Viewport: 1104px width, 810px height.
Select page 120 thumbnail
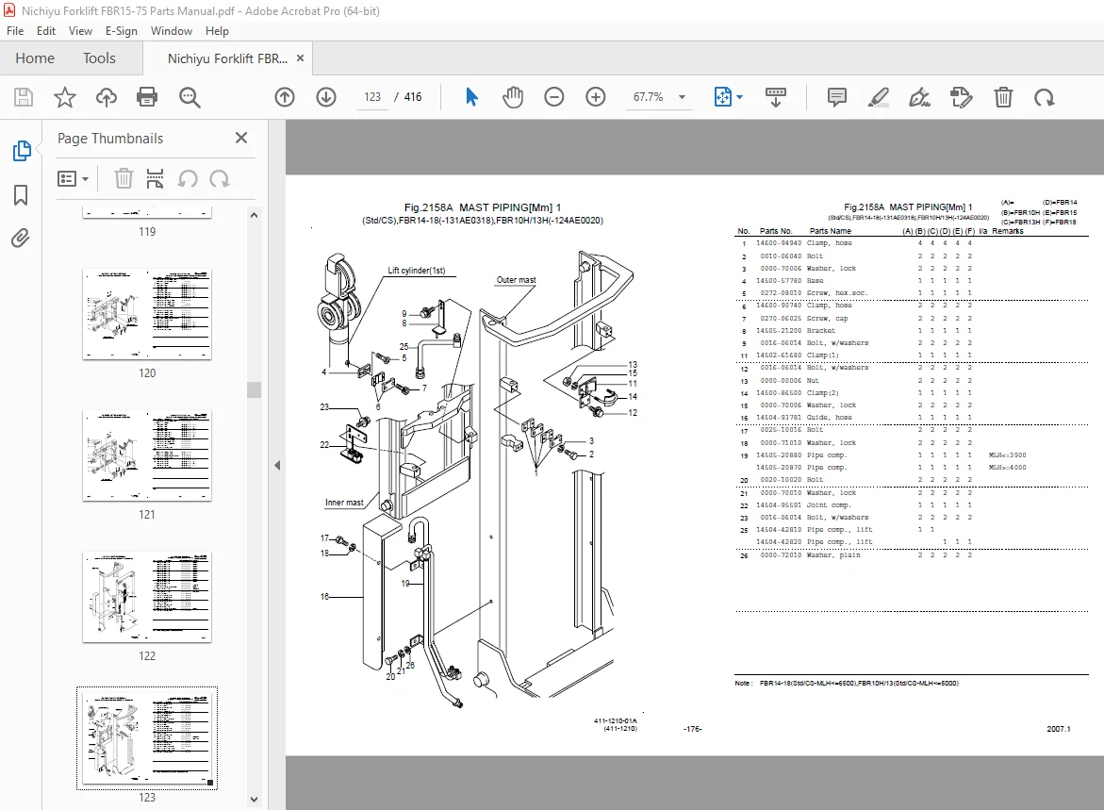coord(147,314)
